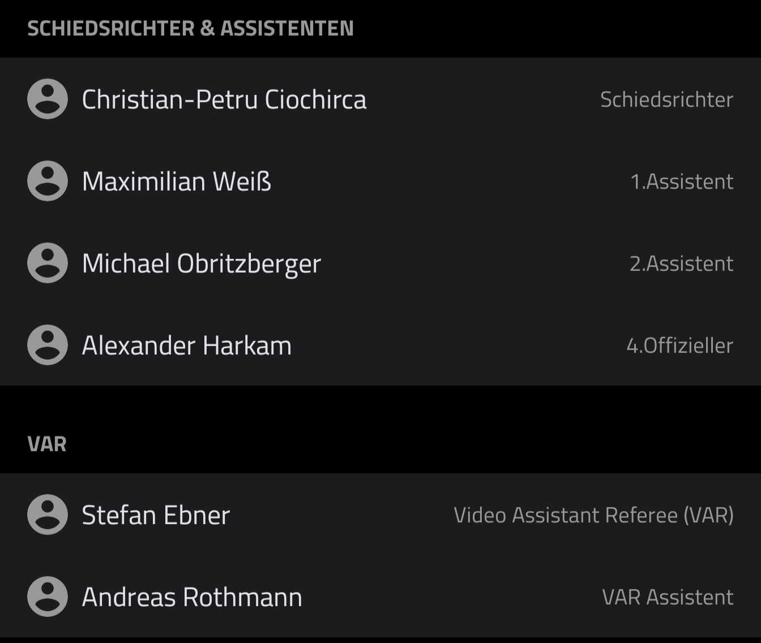This screenshot has width=761, height=643.
Task: Click the Video Assistant Referee (VAR) label
Action: tap(593, 515)
